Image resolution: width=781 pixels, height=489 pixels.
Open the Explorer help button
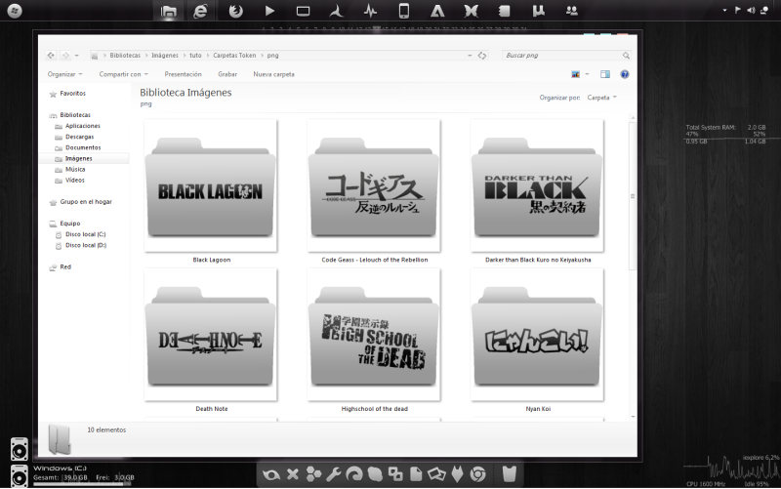(x=625, y=74)
